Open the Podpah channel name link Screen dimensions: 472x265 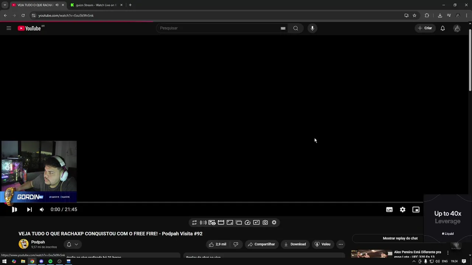[x=38, y=242]
